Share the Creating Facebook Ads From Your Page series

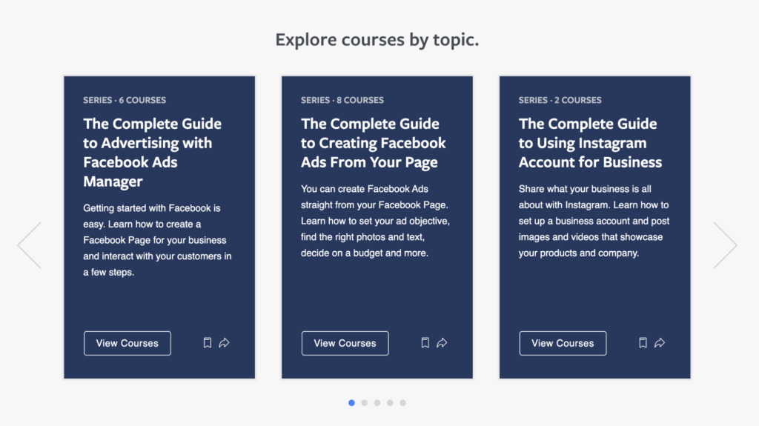pos(442,343)
